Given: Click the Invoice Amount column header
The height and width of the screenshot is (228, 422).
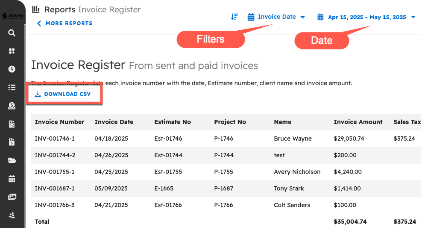Looking at the screenshot, I should pyautogui.click(x=358, y=122).
